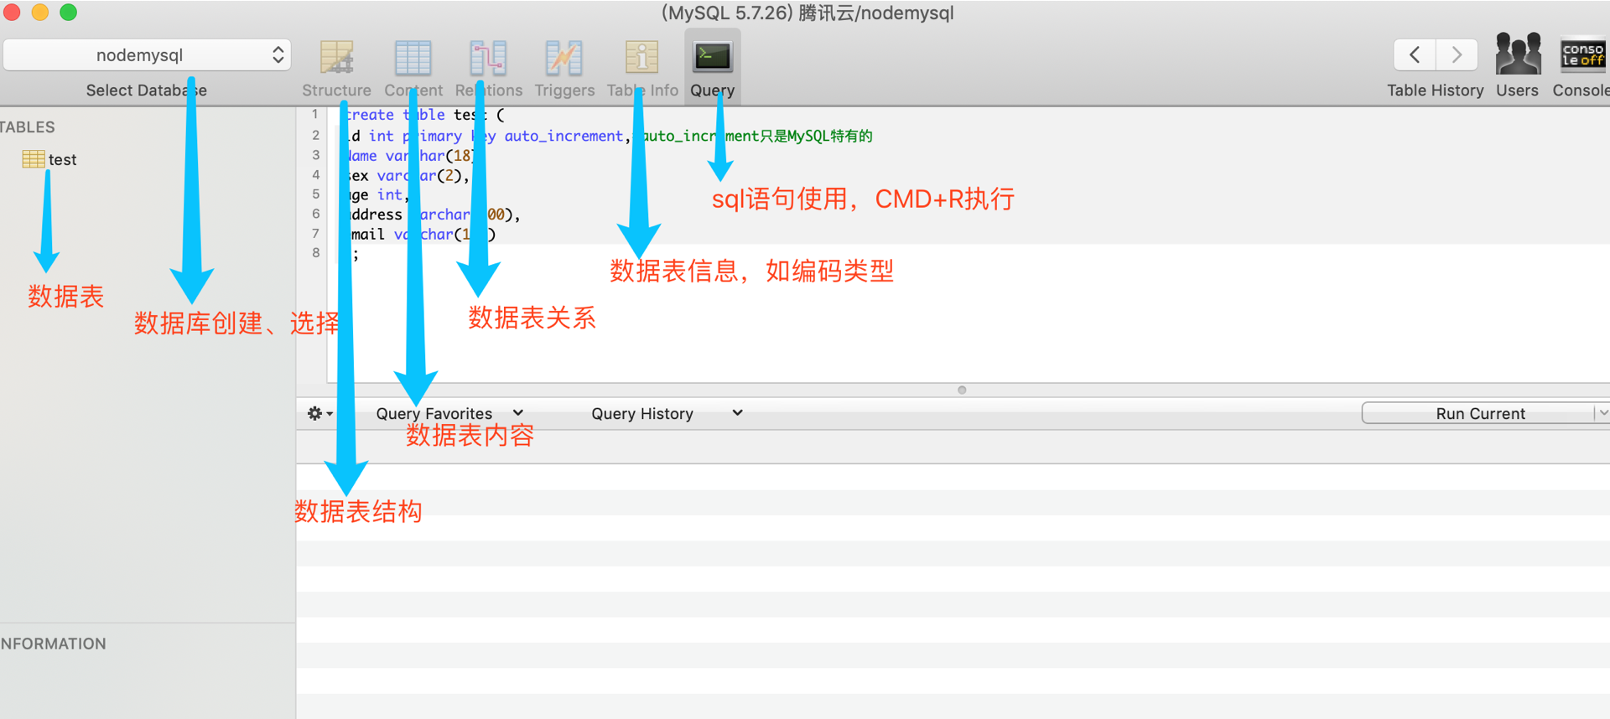The width and height of the screenshot is (1610, 719).
Task: Click the 'address' text on line 6
Action: pos(375,215)
